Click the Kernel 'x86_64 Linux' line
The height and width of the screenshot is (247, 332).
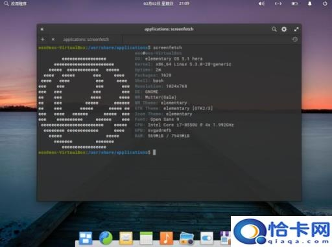[x=193, y=64]
